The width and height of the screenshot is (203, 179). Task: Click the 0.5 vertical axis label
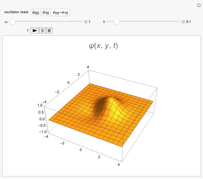[41, 112]
